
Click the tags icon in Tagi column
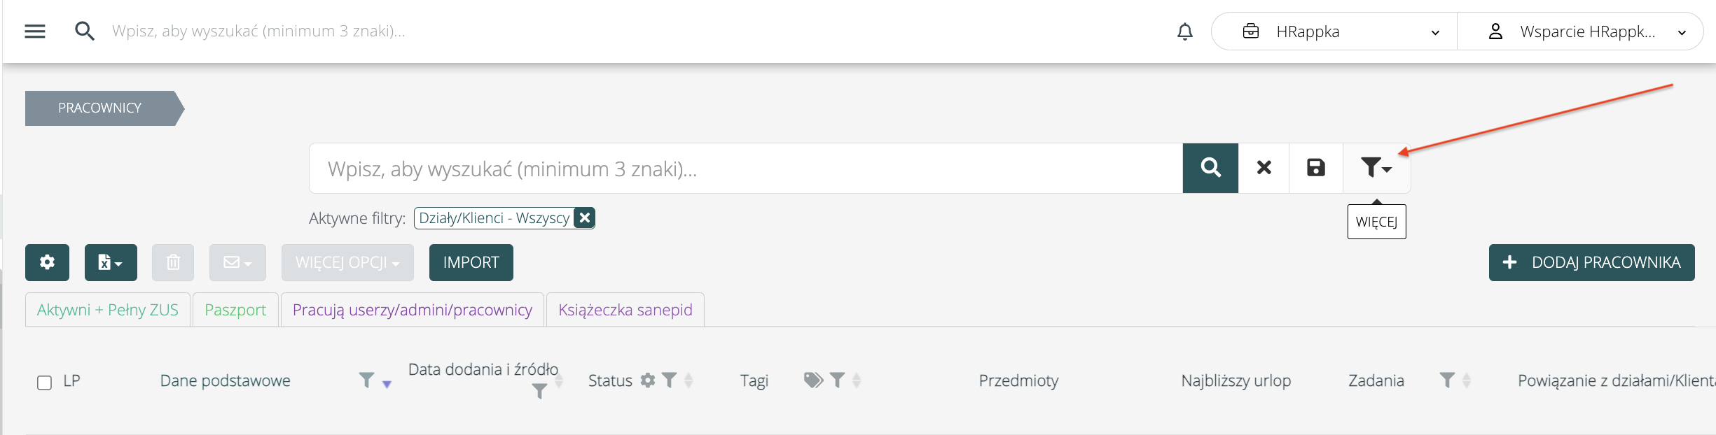[x=812, y=380]
